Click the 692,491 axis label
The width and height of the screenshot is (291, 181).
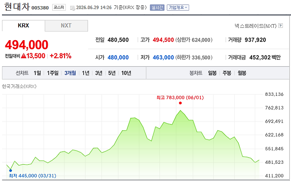(x=274, y=121)
